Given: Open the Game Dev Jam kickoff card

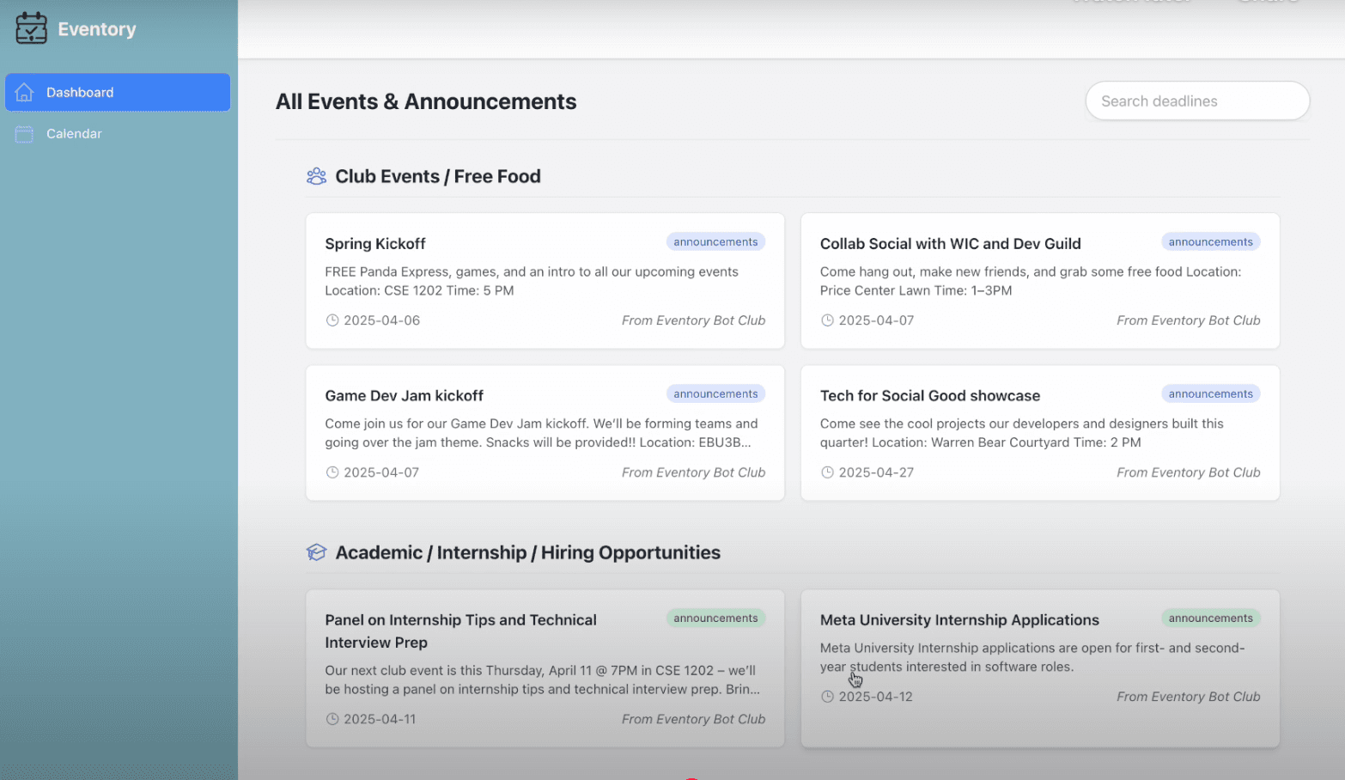Looking at the screenshot, I should (x=545, y=432).
